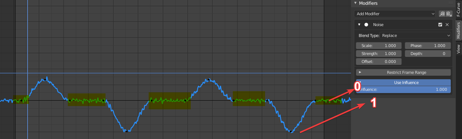This screenshot has height=139, width=462.
Task: Click the Depth value field
Action: point(428,54)
